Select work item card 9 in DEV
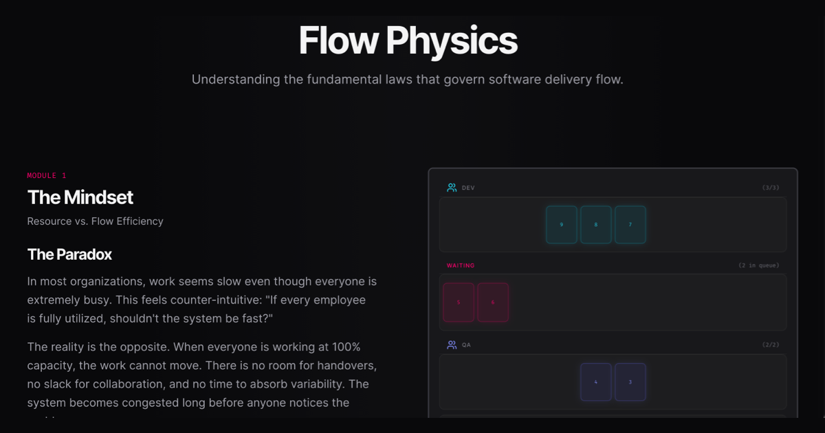825x433 pixels. tap(562, 225)
